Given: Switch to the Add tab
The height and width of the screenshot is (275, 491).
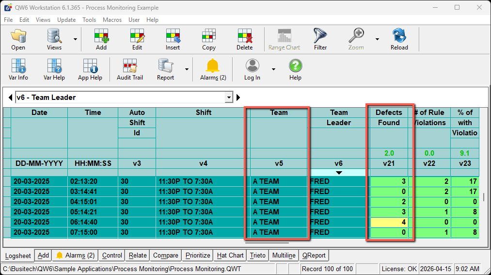Looking at the screenshot, I should point(43,256).
